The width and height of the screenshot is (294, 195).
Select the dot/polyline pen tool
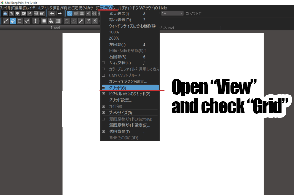[x=27, y=21]
